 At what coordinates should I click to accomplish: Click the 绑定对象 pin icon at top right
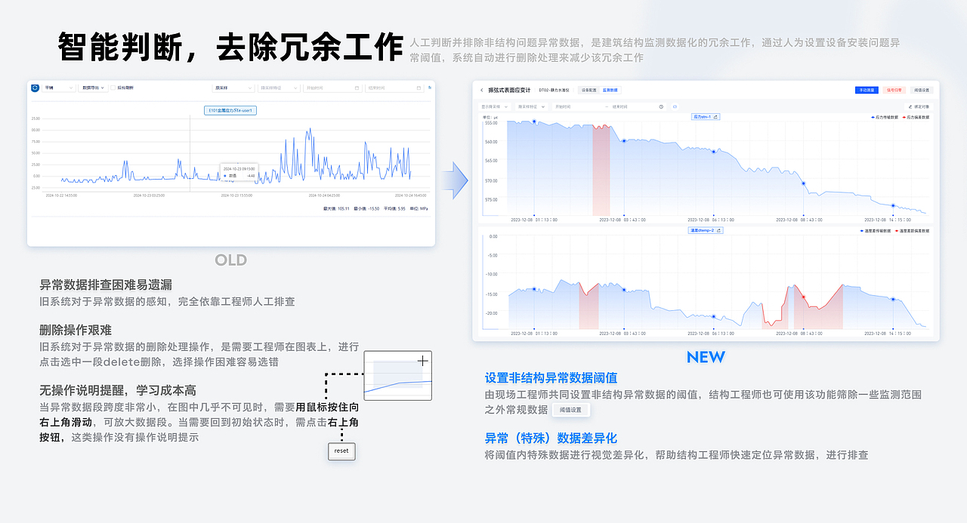click(910, 106)
